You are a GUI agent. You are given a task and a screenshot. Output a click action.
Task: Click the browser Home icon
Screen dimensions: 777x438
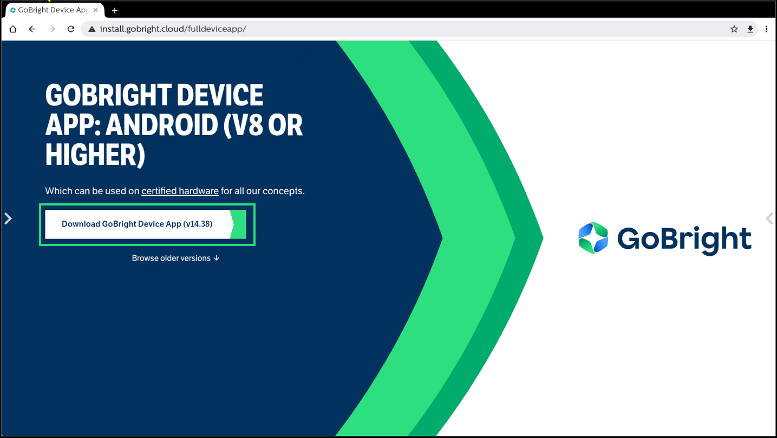(x=13, y=29)
